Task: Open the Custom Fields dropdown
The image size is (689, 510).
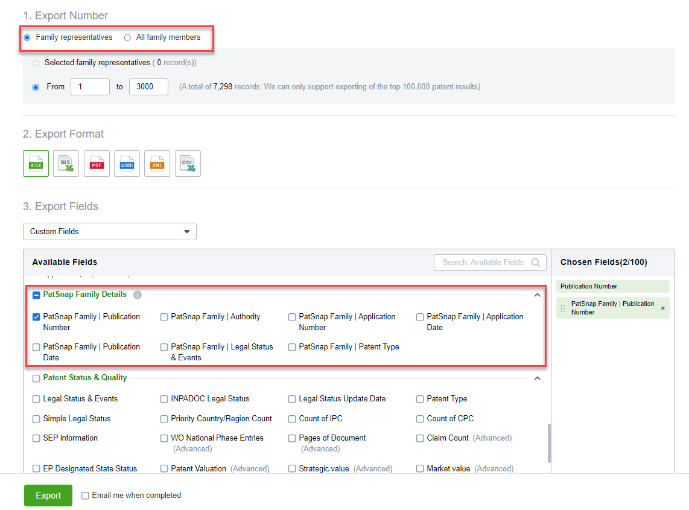Action: pyautogui.click(x=109, y=232)
